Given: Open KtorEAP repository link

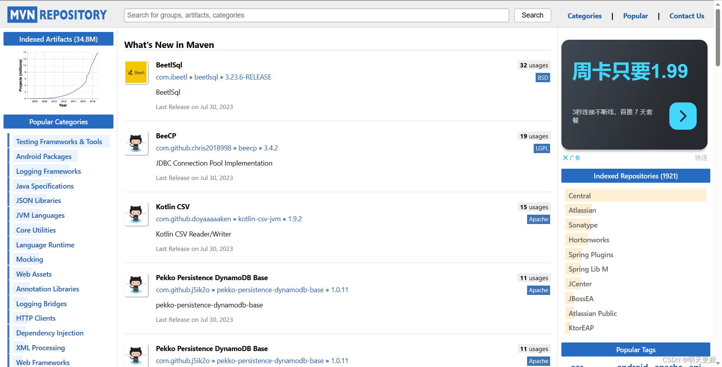Looking at the screenshot, I should [x=581, y=328].
